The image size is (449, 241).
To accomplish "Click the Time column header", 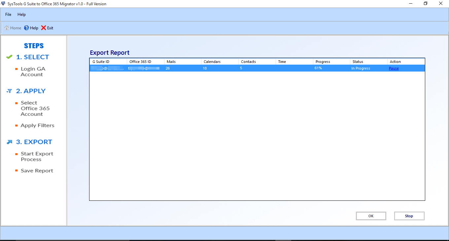I will (x=294, y=62).
